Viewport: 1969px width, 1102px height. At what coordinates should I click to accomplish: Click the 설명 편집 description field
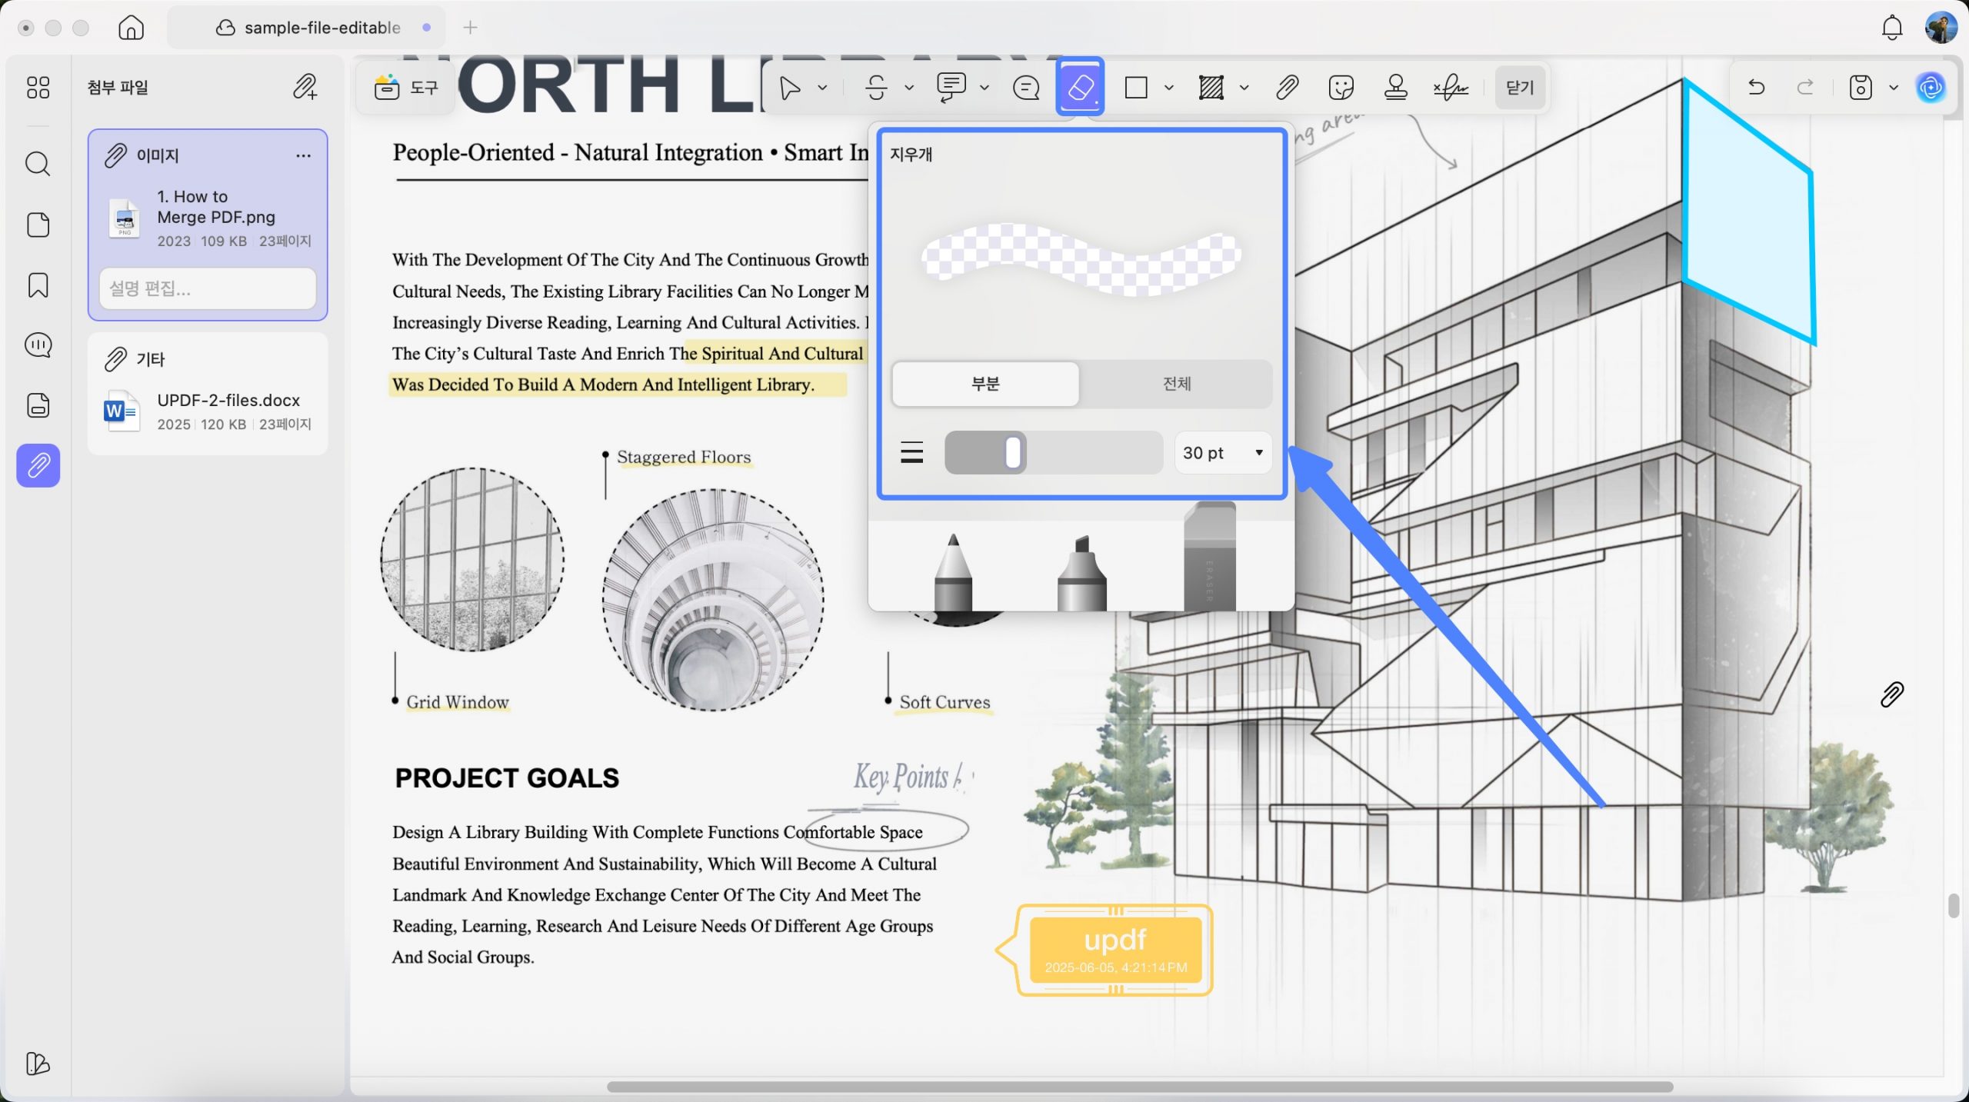(x=208, y=288)
